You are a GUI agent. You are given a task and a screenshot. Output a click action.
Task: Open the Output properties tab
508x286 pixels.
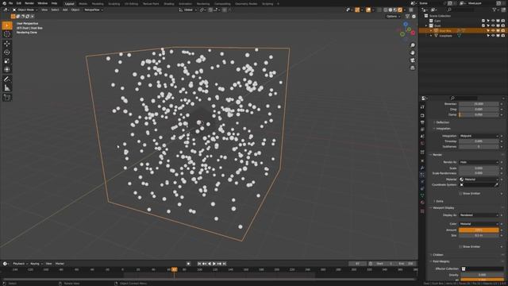pyautogui.click(x=422, y=122)
